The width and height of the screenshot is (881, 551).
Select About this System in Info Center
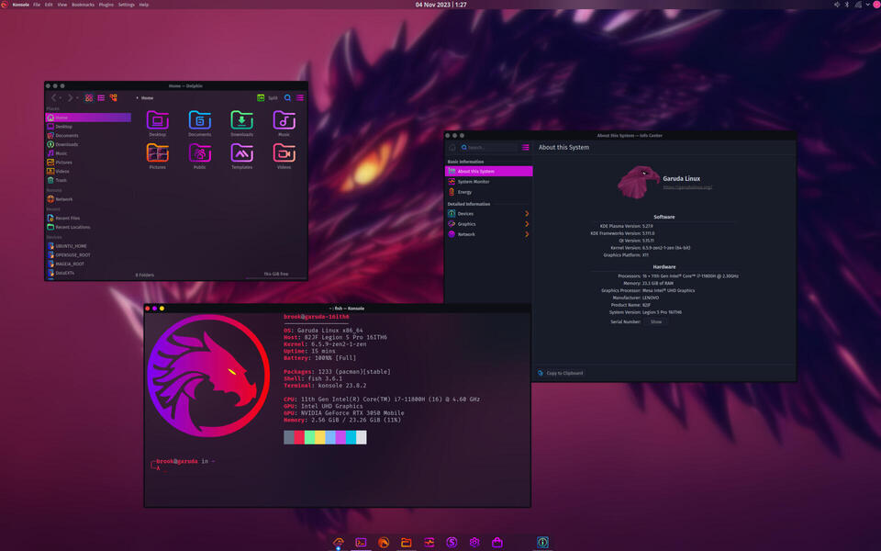tap(489, 172)
